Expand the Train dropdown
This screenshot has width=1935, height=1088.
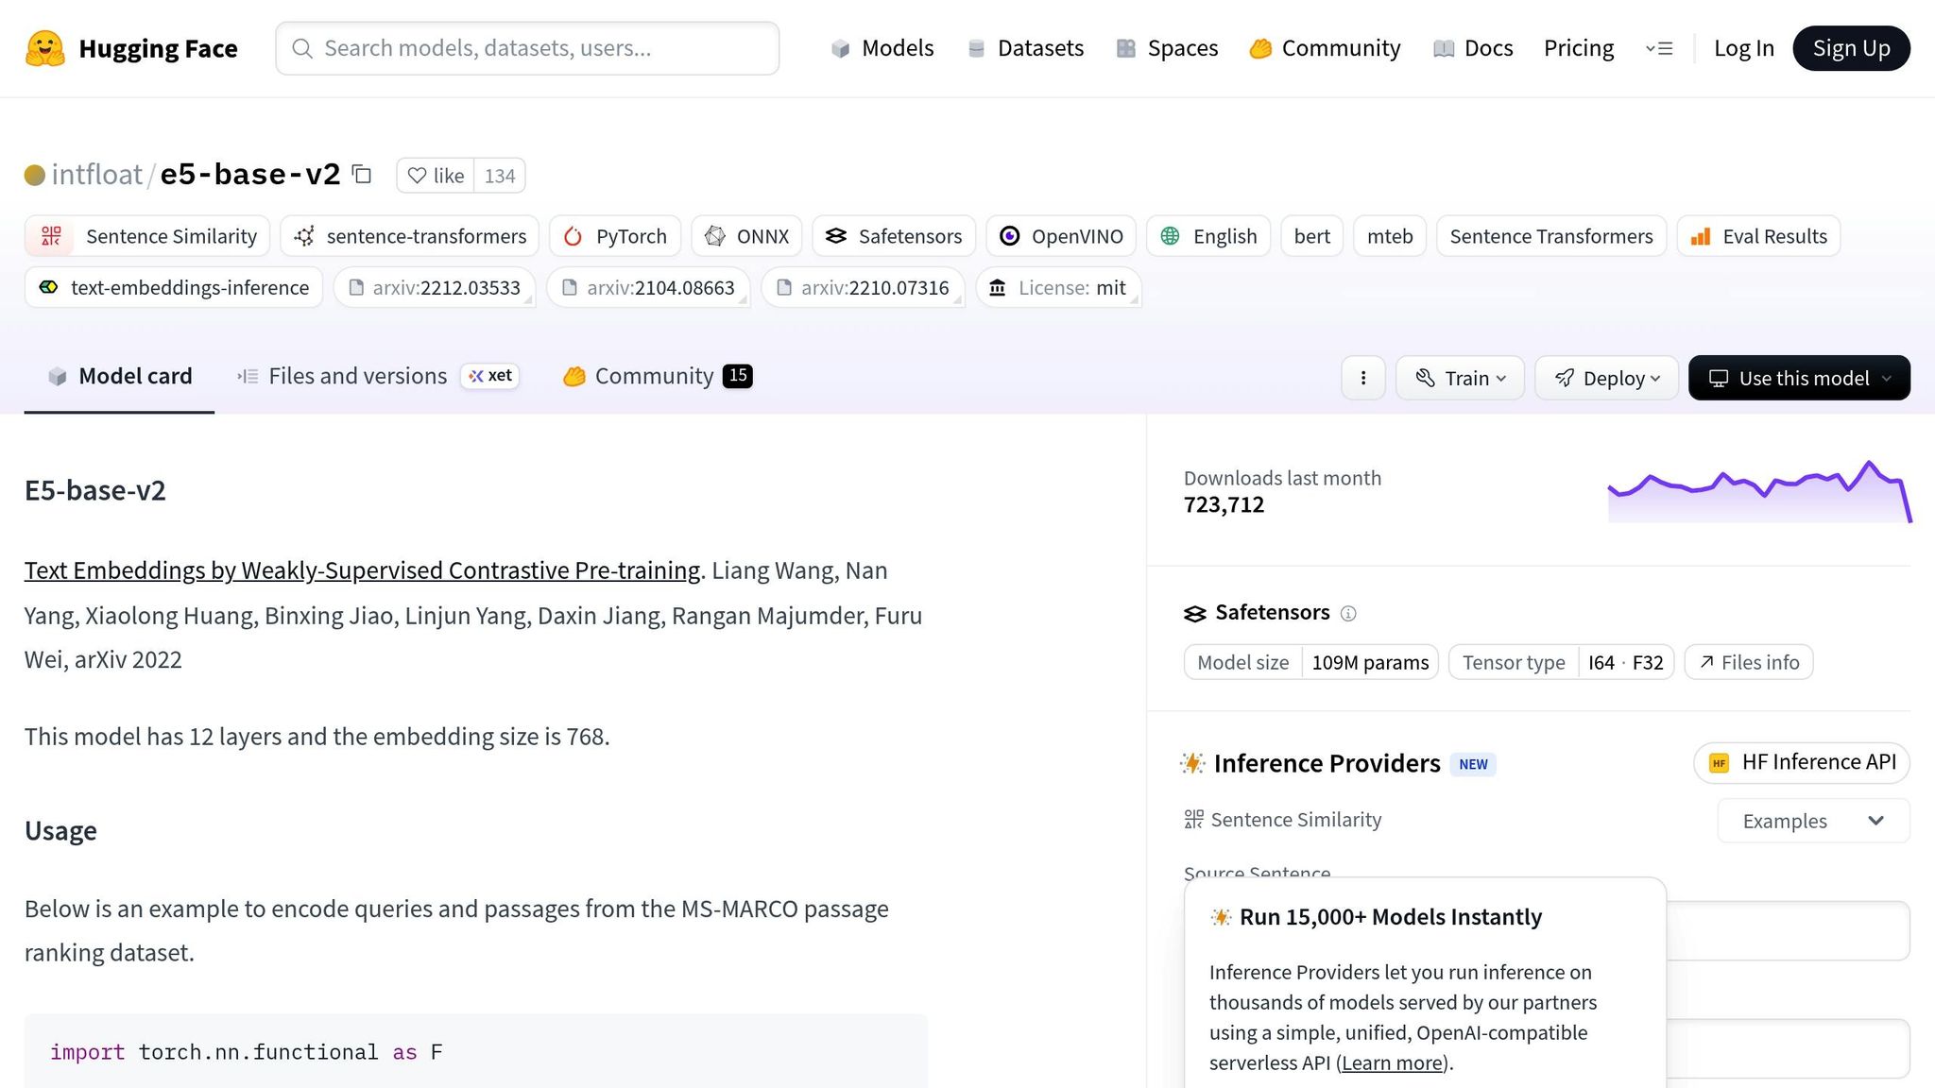tap(1460, 378)
